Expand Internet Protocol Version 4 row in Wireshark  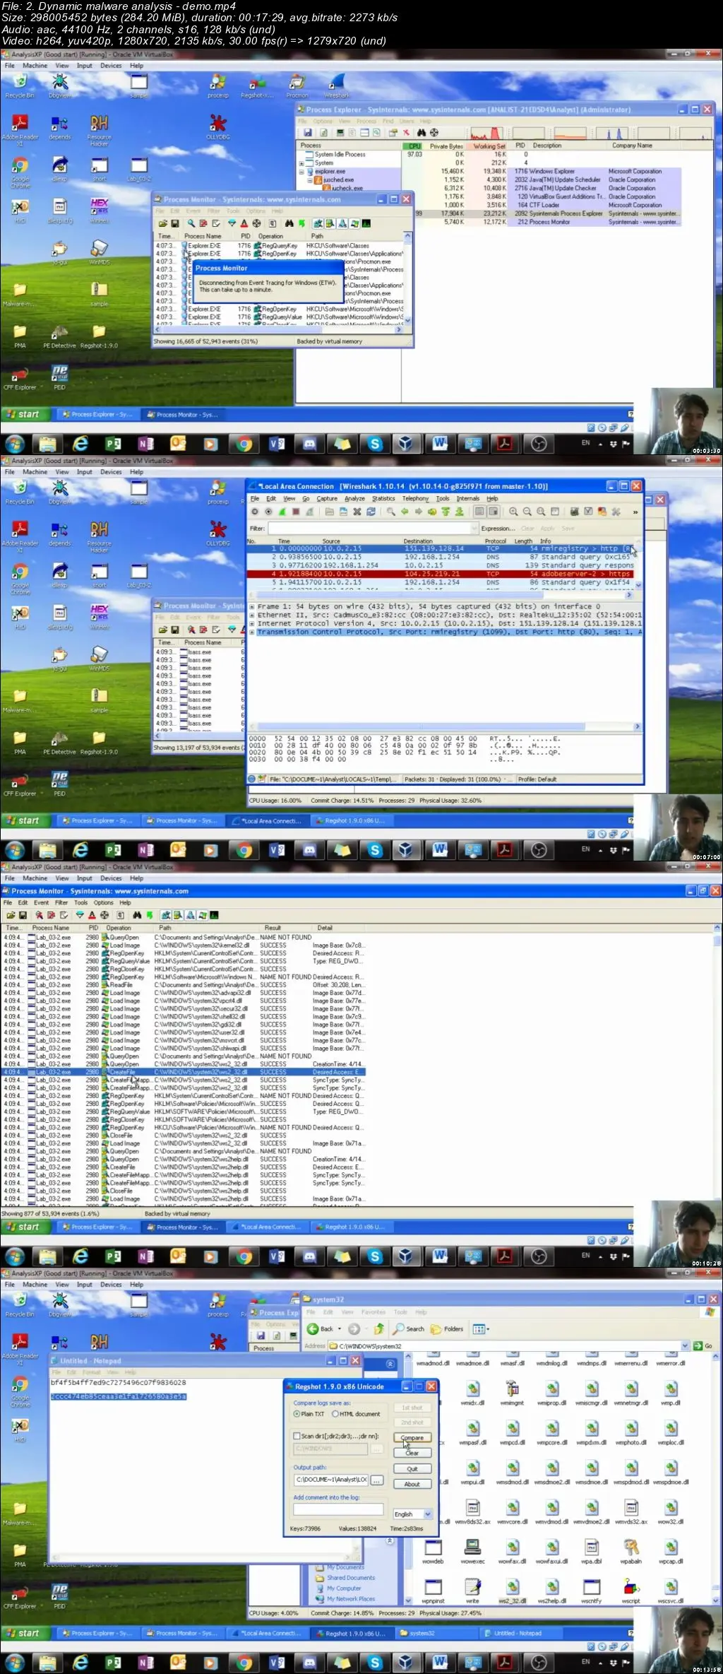click(x=252, y=623)
